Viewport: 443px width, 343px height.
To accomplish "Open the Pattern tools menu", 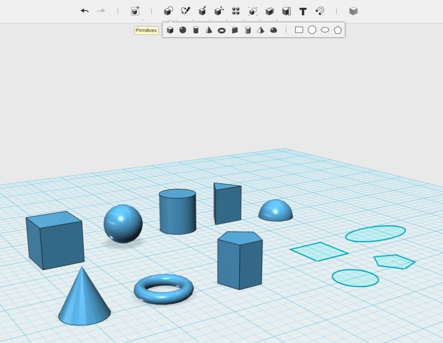I will click(x=236, y=11).
